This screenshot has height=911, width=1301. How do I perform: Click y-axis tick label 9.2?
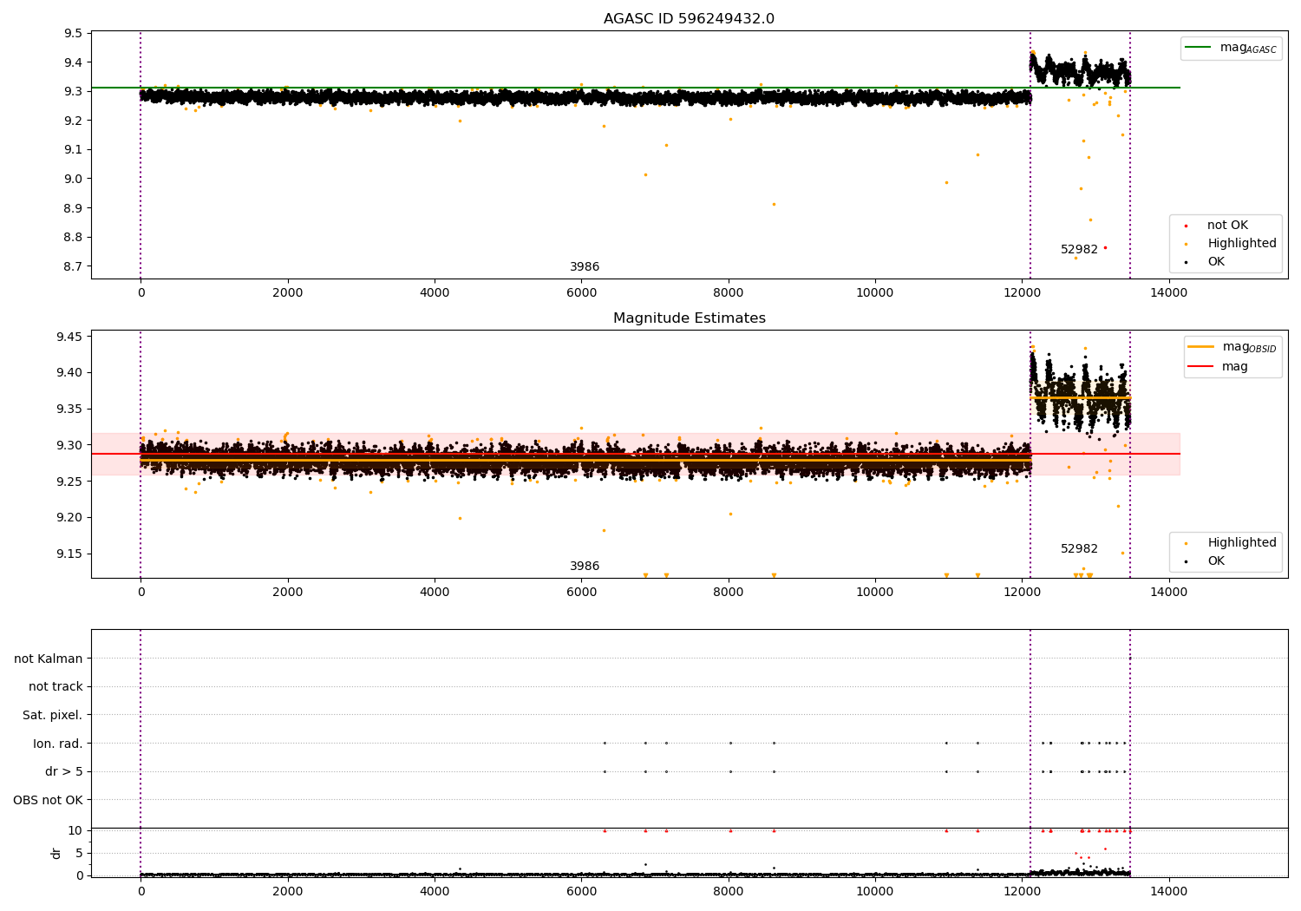73,121
